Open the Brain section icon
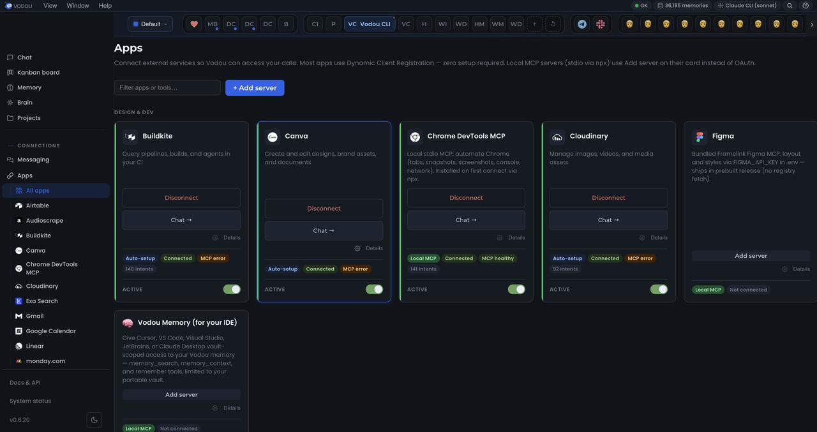The image size is (817, 432). (x=10, y=103)
